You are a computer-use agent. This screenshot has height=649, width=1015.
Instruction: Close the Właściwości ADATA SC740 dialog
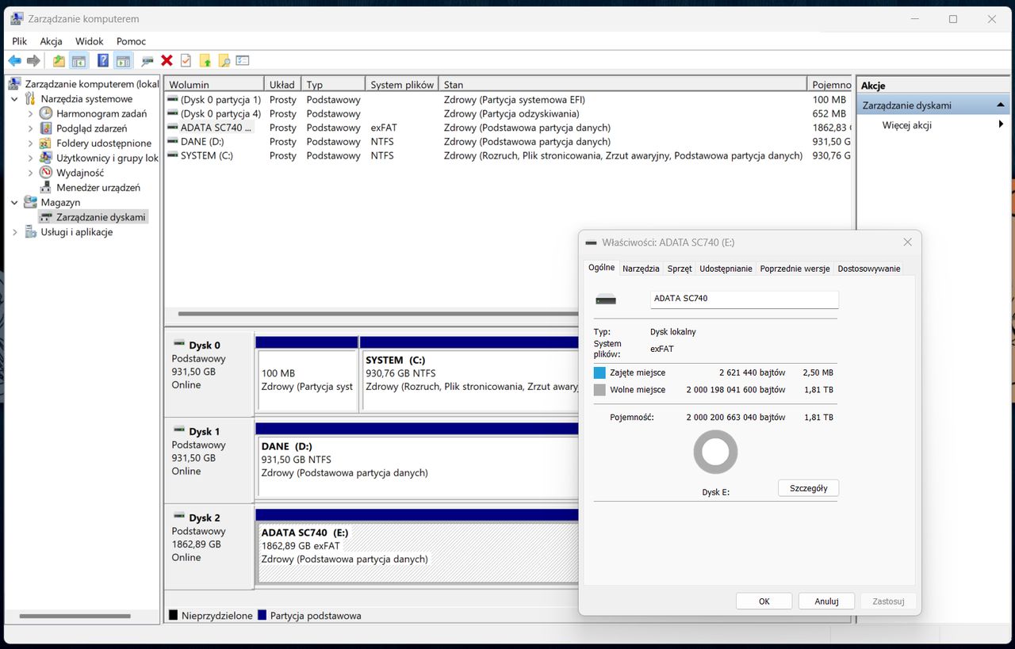tap(907, 242)
